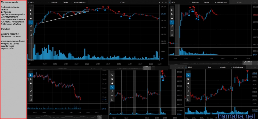258x119 pixels.
Task: Select zoom magnifier tool in Day chart
Action: click(188, 79)
